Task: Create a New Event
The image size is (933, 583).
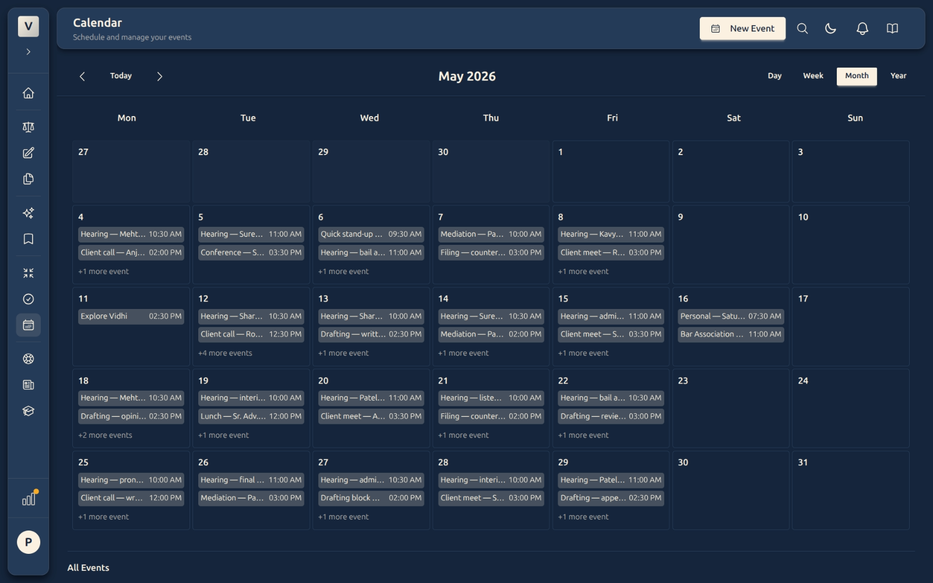Action: click(742, 29)
